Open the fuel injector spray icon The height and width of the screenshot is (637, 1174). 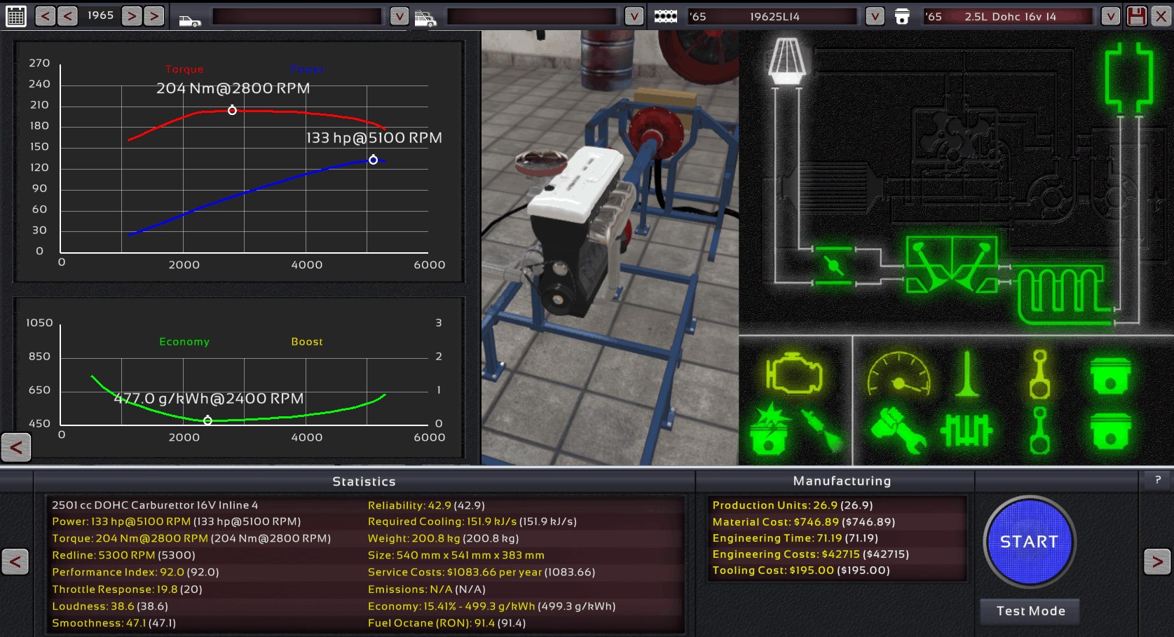[822, 430]
